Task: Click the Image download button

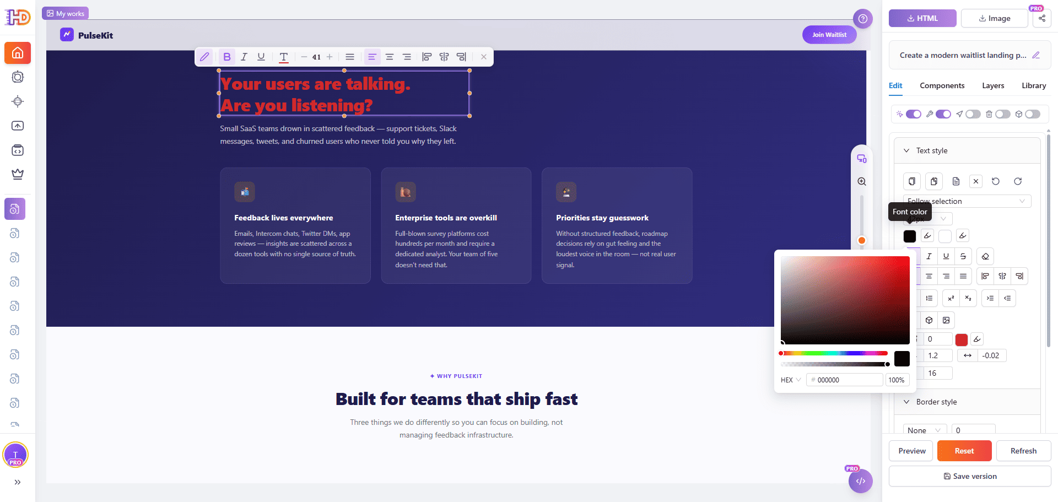Action: pos(995,18)
